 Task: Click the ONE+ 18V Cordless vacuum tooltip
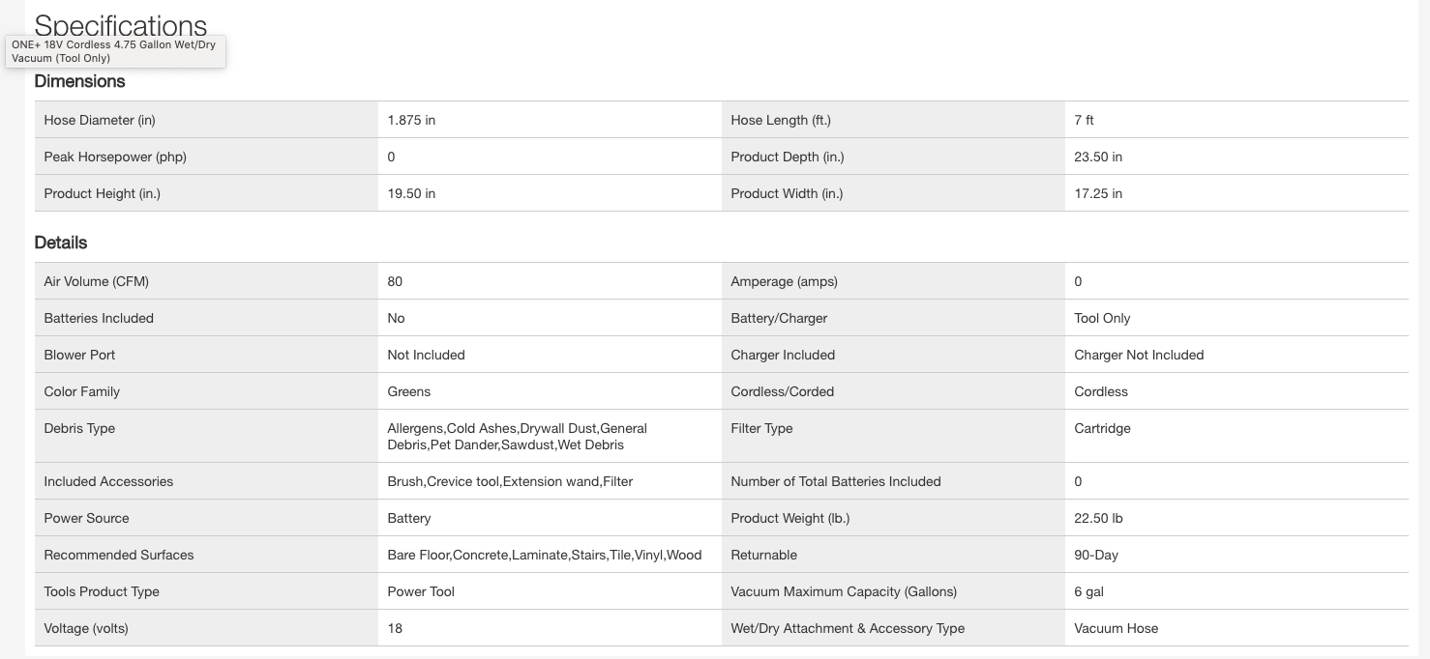pyautogui.click(x=114, y=52)
